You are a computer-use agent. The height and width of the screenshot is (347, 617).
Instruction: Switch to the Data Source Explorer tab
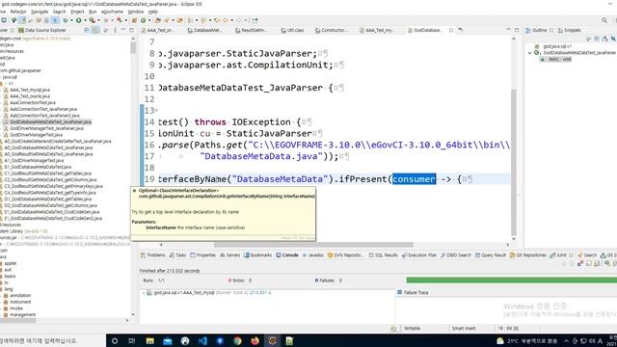42,30
